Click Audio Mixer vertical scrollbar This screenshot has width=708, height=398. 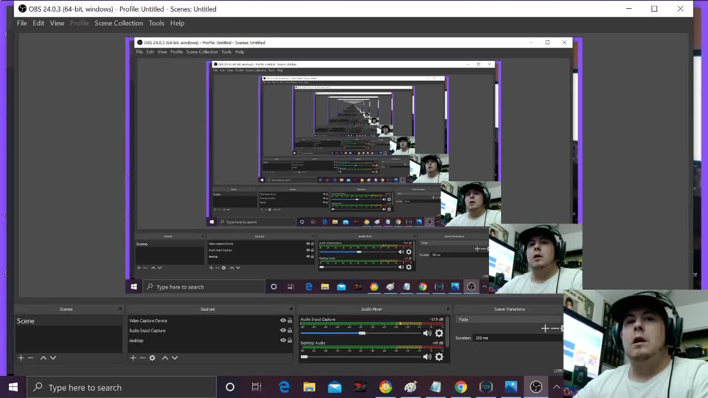449,332
